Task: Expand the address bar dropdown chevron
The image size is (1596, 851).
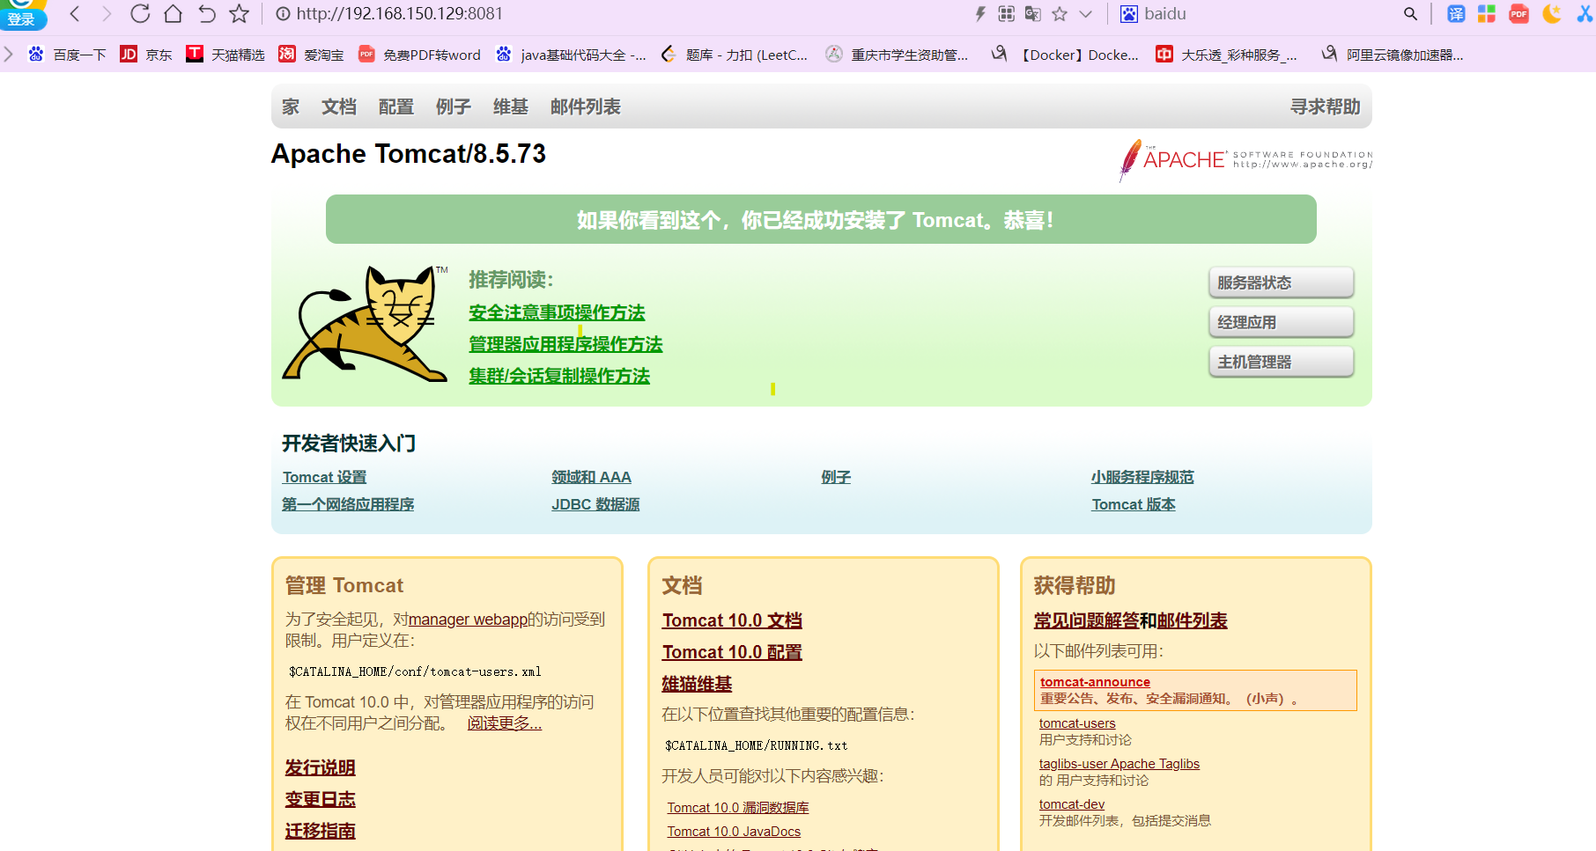Action: click(x=1086, y=13)
